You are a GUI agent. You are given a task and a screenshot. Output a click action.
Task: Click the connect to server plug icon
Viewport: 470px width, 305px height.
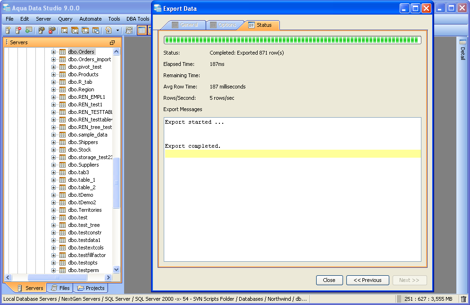pos(42,30)
